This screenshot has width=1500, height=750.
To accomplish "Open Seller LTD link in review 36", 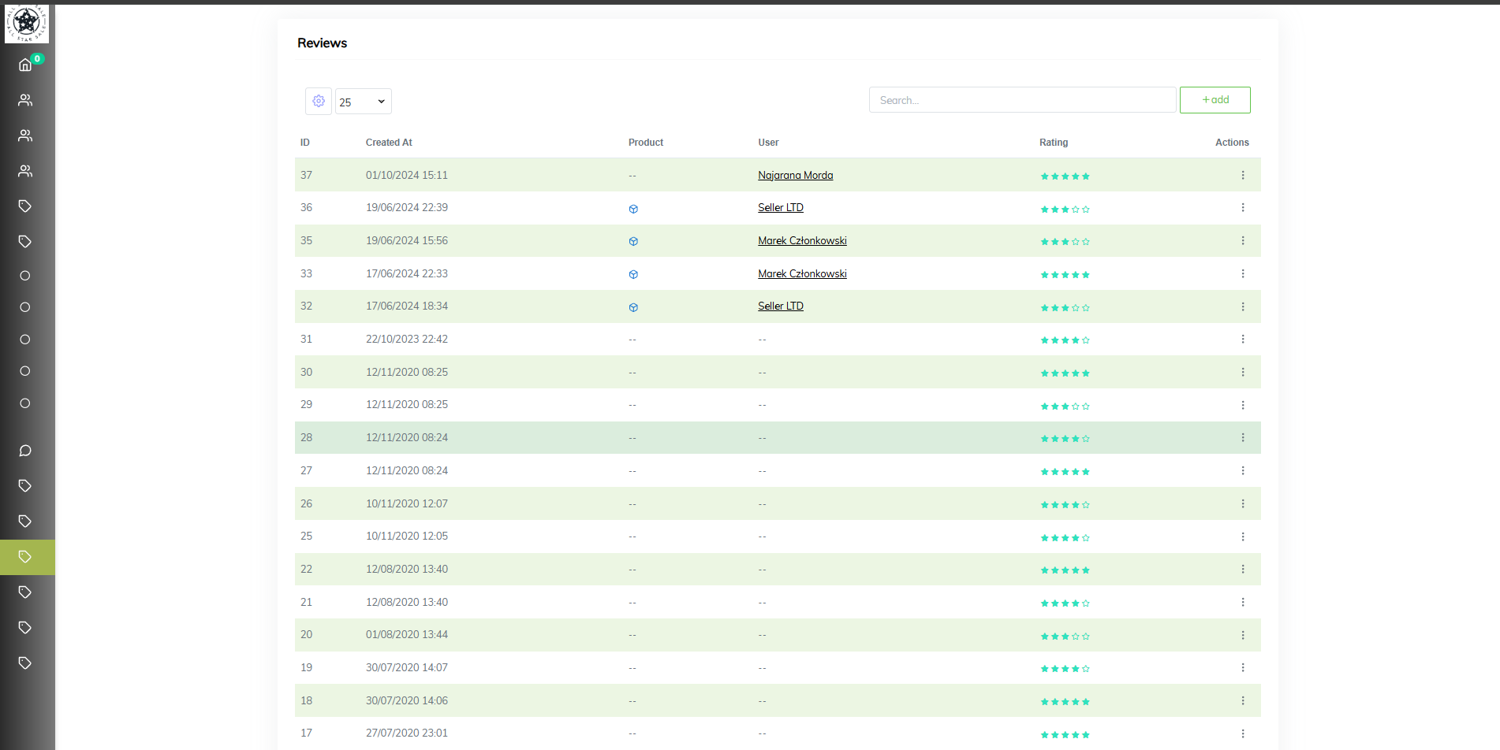I will (x=780, y=207).
